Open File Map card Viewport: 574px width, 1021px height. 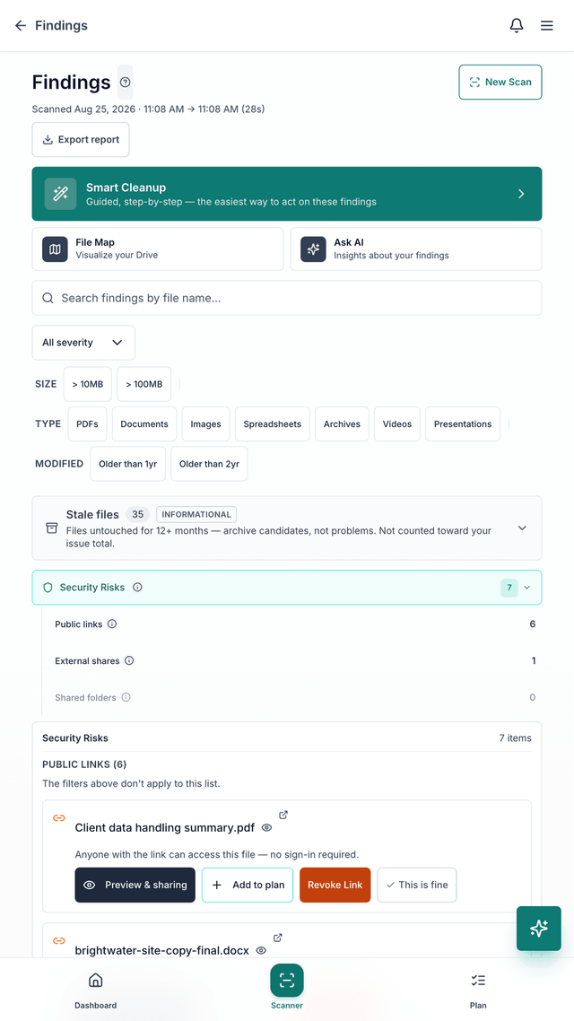(x=158, y=249)
